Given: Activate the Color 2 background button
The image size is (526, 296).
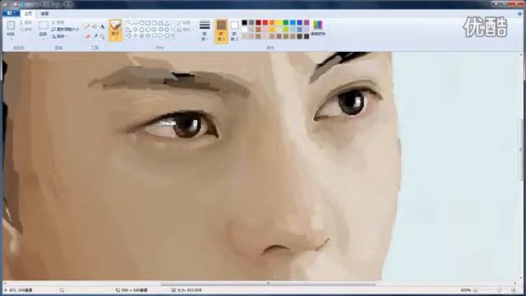Looking at the screenshot, I should tap(234, 31).
